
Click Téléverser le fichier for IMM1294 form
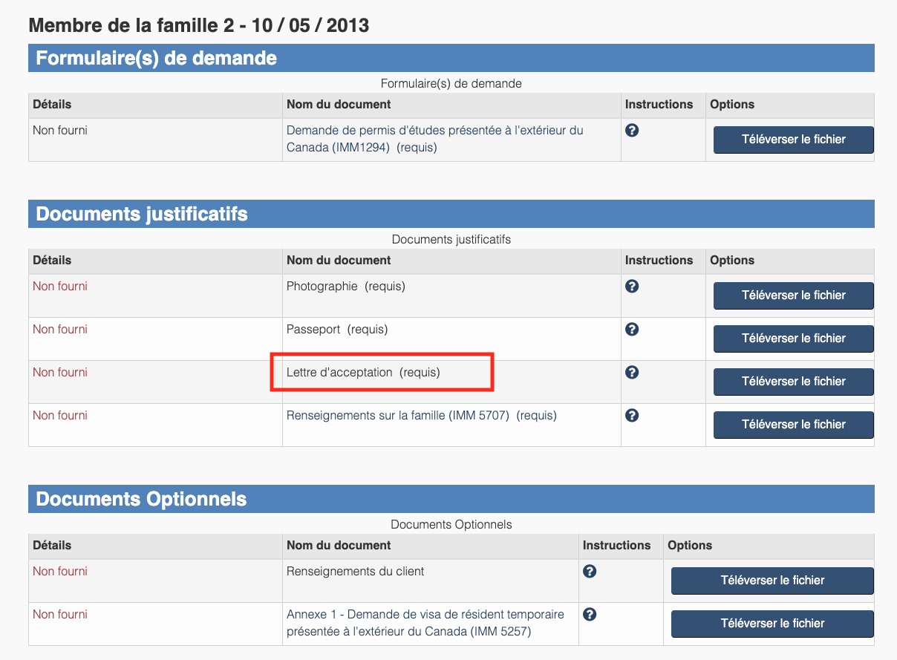(x=794, y=140)
